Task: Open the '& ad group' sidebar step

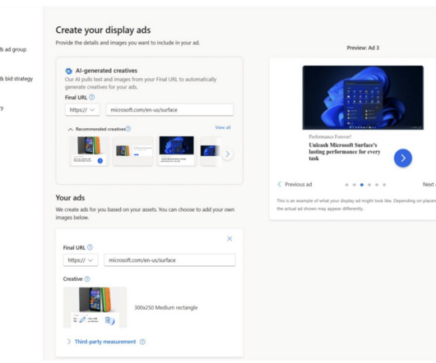Action: (x=13, y=49)
